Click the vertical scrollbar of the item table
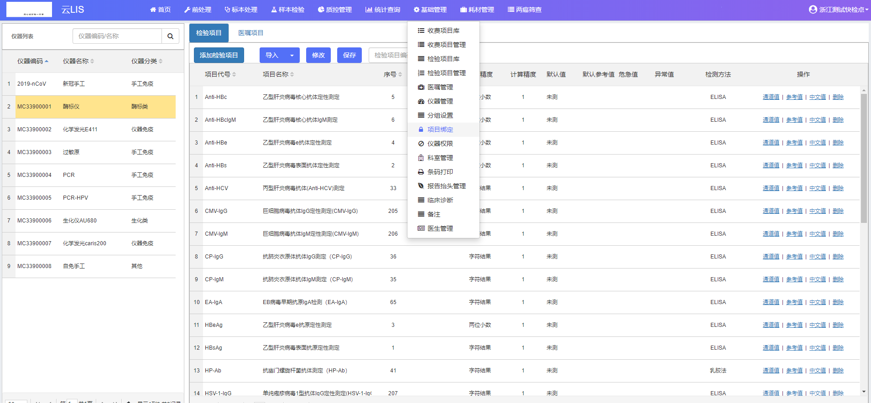This screenshot has height=403, width=871. [x=864, y=159]
